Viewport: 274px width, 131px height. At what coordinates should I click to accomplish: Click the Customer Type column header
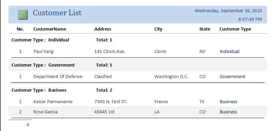[235, 29]
